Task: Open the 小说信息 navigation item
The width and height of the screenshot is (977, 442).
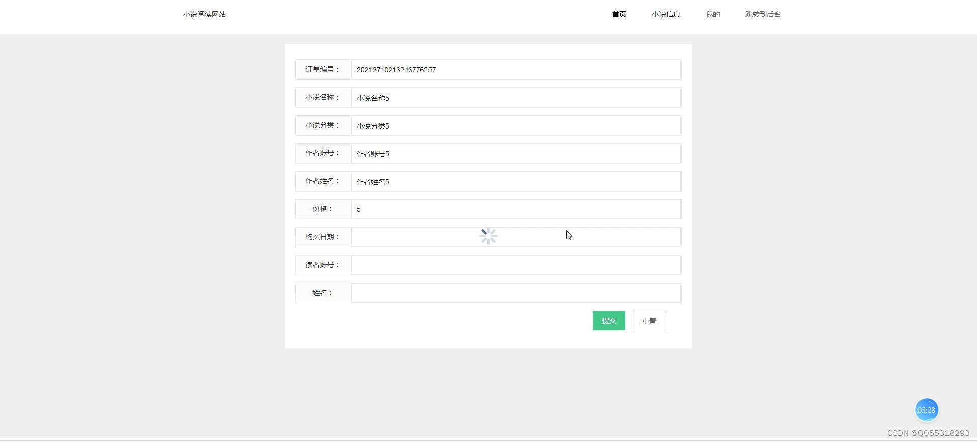Action: coord(666,14)
